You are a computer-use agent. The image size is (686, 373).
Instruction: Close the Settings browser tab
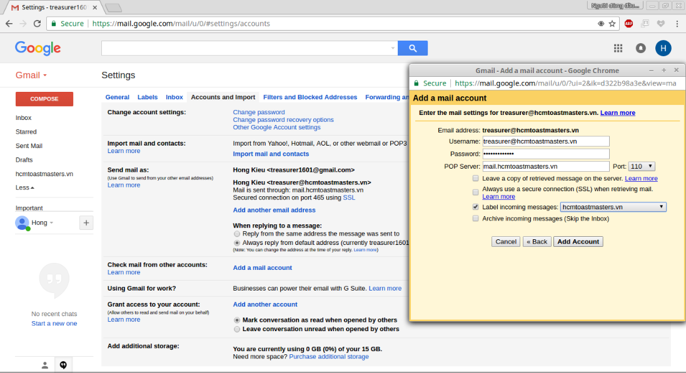(95, 7)
